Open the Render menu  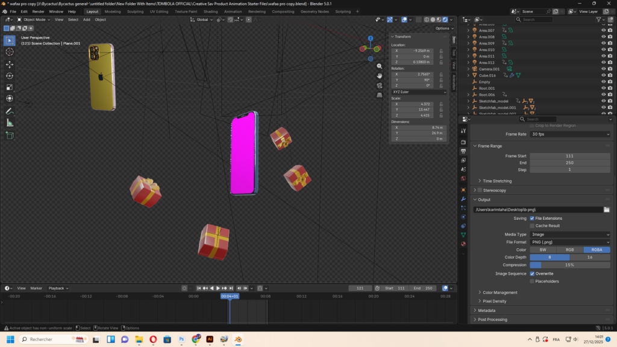point(38,11)
